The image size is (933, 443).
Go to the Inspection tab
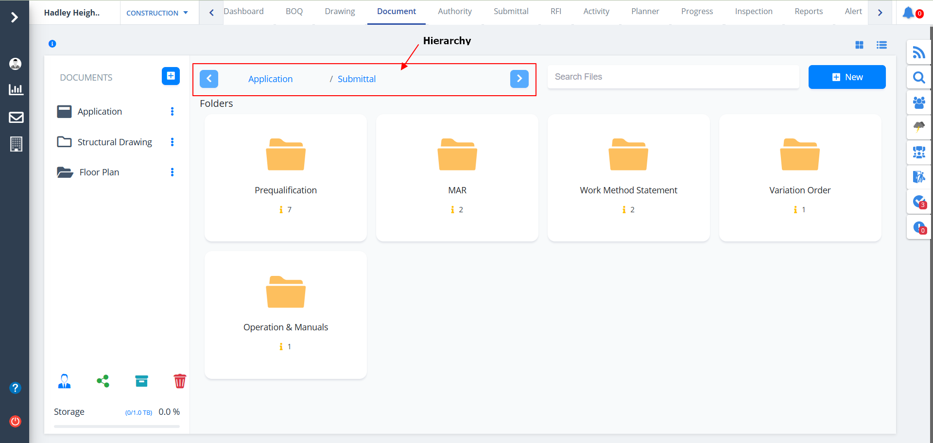pyautogui.click(x=753, y=12)
